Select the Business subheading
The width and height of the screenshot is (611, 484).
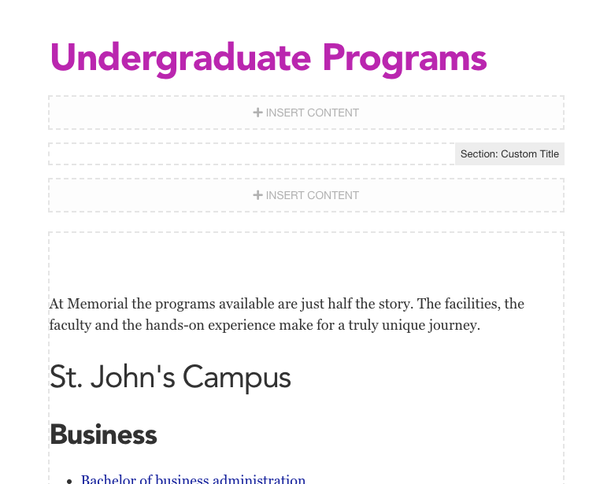tap(103, 434)
